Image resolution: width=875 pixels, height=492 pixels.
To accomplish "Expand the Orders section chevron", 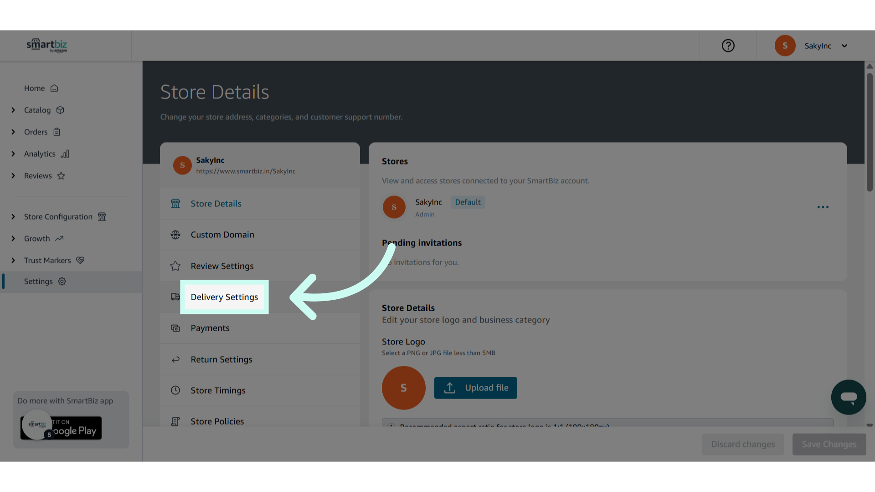I will click(x=13, y=132).
